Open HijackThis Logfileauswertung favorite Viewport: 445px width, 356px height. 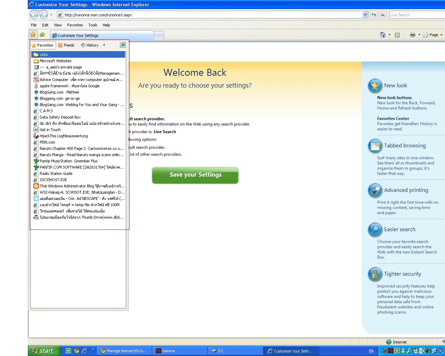point(78,136)
